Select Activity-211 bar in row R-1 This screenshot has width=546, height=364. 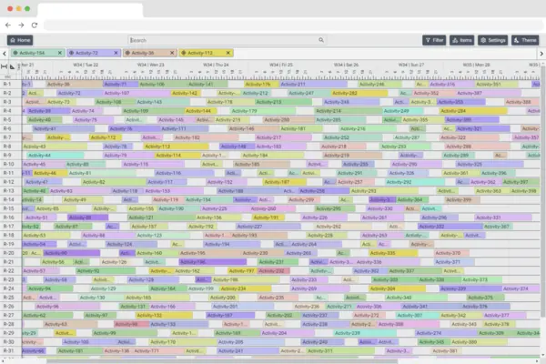pos(313,85)
